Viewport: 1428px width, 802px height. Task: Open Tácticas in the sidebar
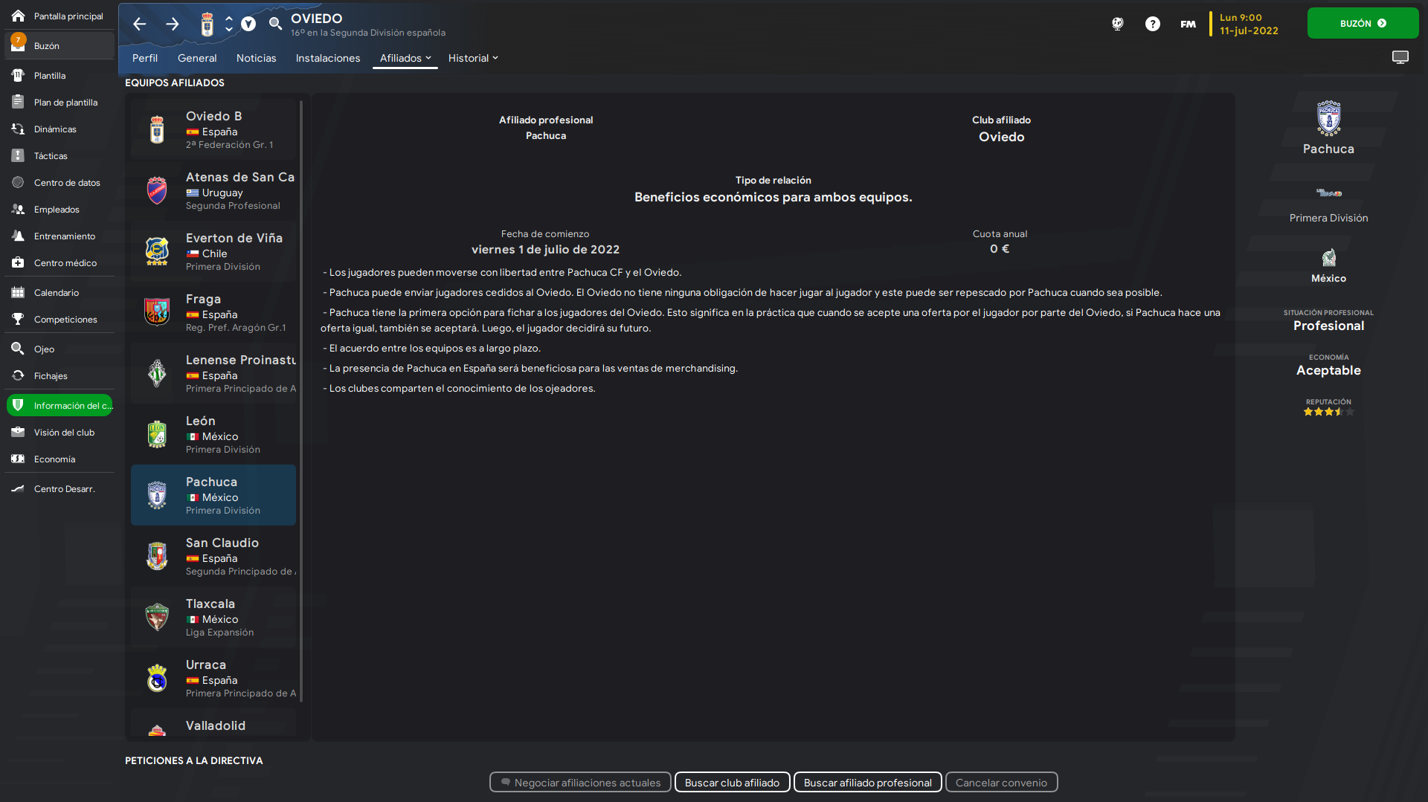(x=51, y=156)
